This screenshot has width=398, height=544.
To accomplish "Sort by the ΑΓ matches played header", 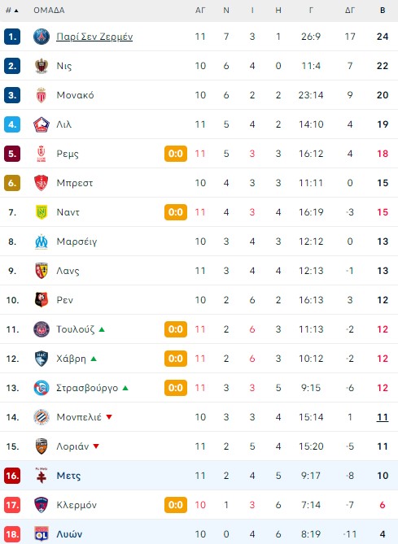I will 200,11.
